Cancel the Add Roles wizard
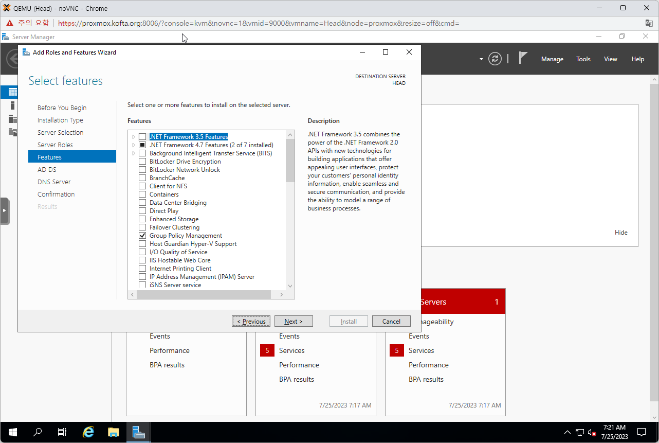 pyautogui.click(x=391, y=322)
